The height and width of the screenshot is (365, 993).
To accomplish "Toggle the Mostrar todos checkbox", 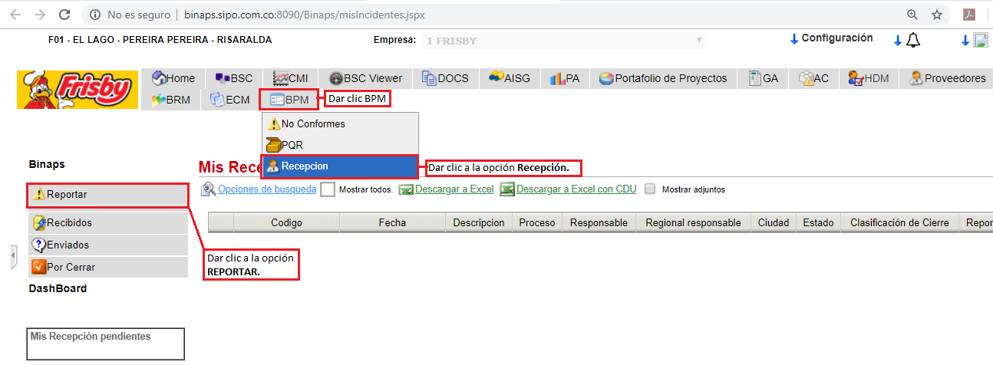I will click(x=328, y=189).
